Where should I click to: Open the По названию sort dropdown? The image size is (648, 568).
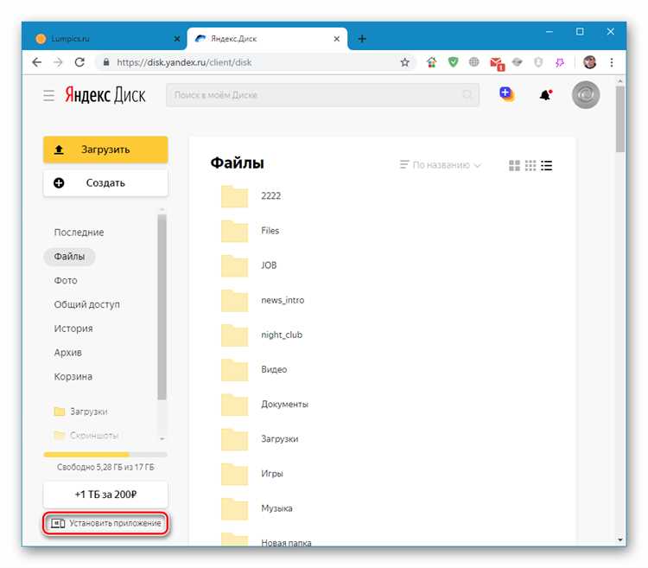click(441, 165)
